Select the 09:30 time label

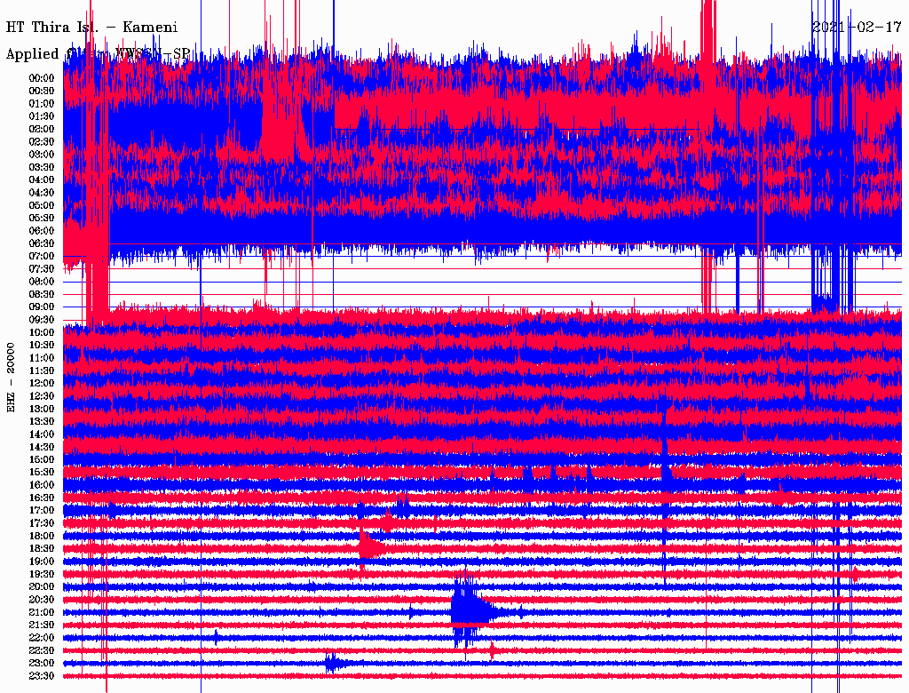coord(42,321)
